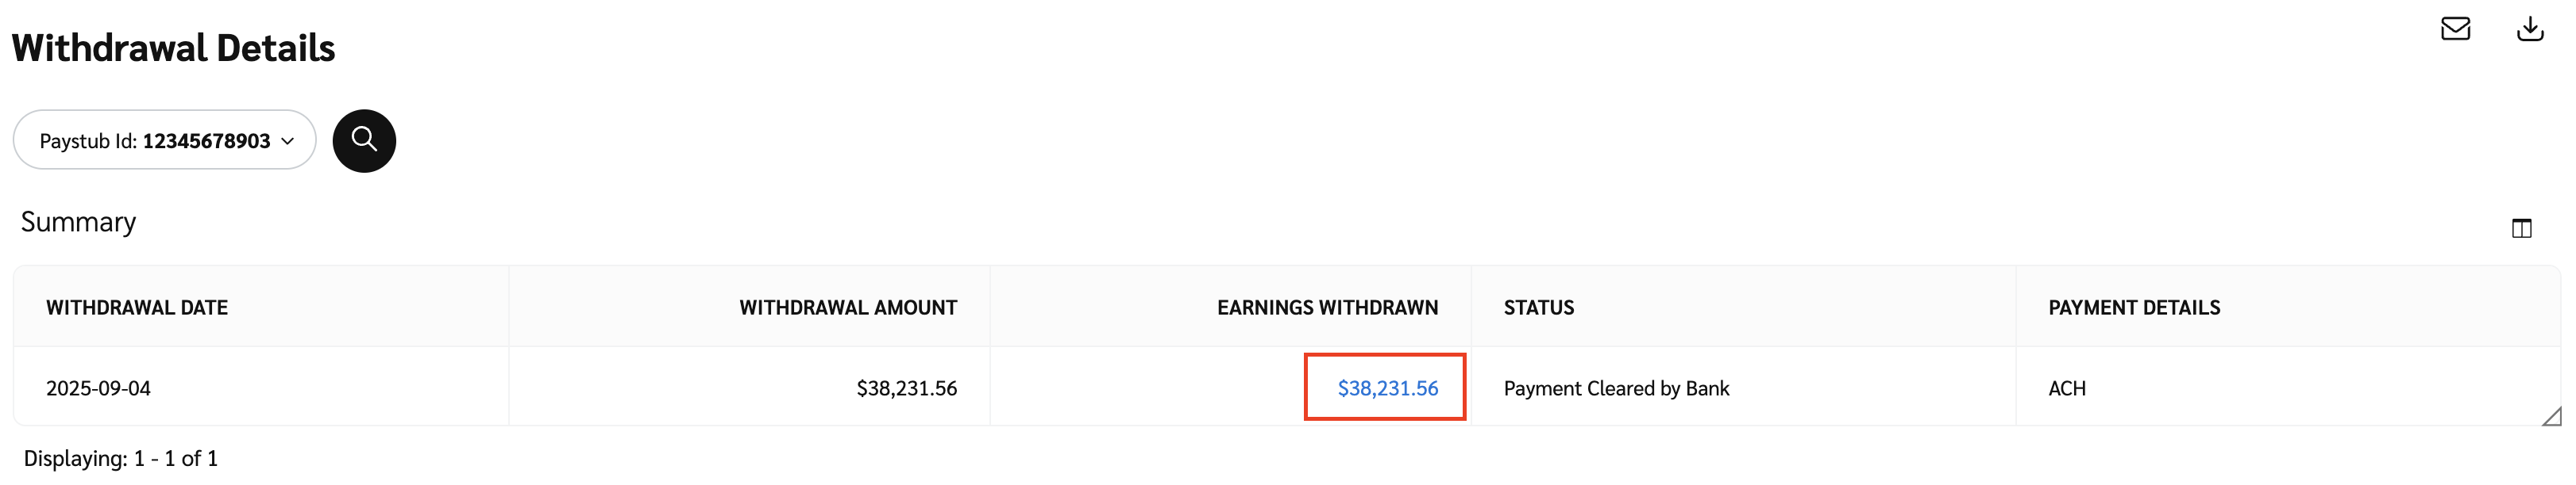The height and width of the screenshot is (485, 2576).
Task: Sort by Withdrawal Amount column header
Action: click(847, 307)
